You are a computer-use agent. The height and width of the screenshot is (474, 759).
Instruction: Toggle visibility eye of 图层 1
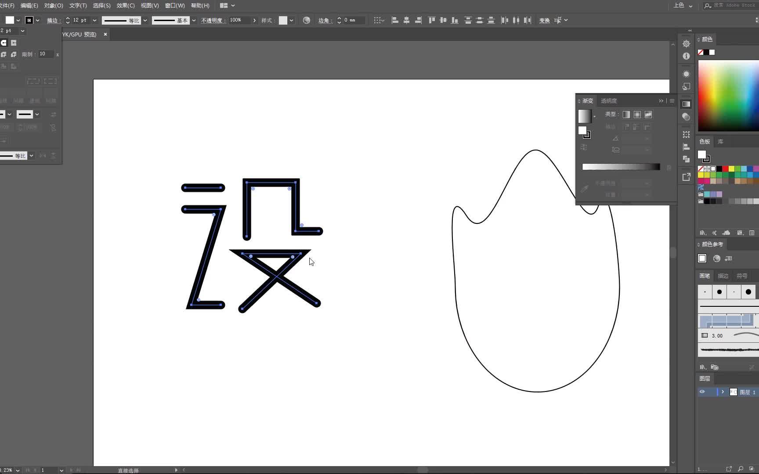coord(702,392)
